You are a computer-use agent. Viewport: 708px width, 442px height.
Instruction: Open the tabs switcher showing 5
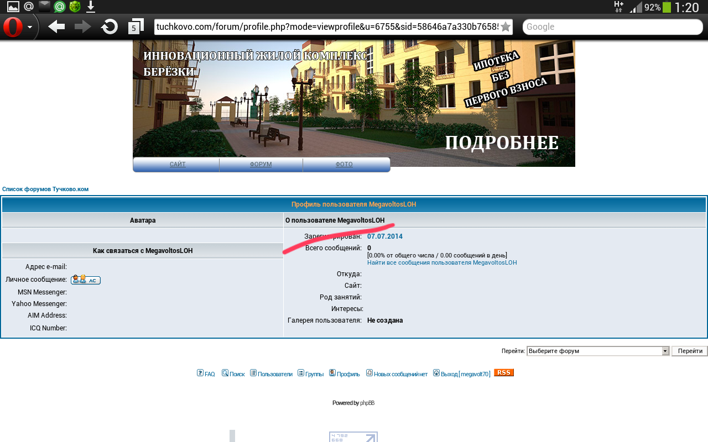136,27
